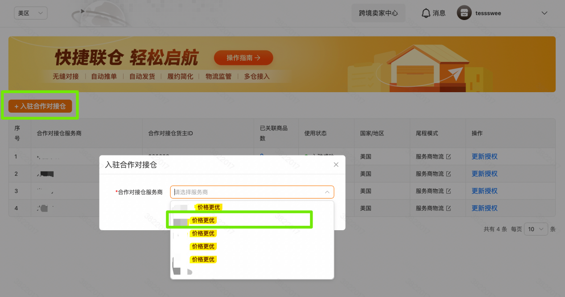Change page size via the 10 dropdown
The height and width of the screenshot is (297, 565).
pyautogui.click(x=536, y=228)
